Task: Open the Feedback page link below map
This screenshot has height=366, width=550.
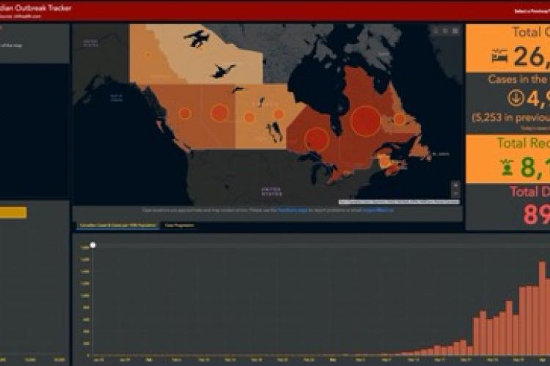Action: point(293,210)
